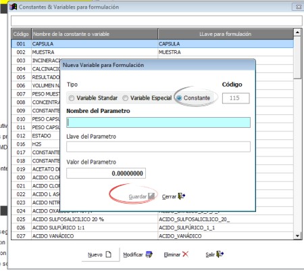
Task: Click ACIDO_SULFOSALICILICO_20_ key cell
Action: click(x=226, y=219)
